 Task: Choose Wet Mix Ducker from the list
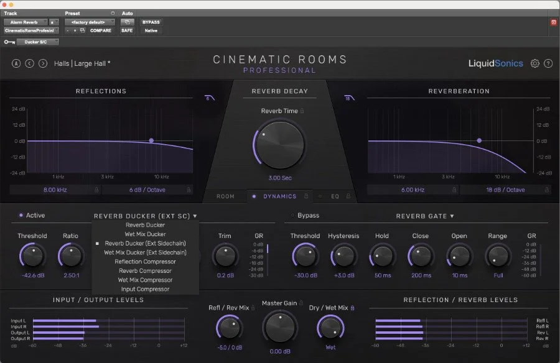[x=145, y=234]
